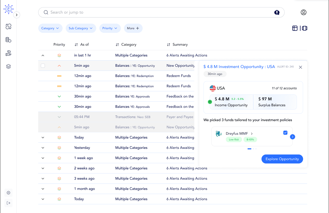Click the logout icon in sidebar
Screen dimensions: 329x213
8,203
